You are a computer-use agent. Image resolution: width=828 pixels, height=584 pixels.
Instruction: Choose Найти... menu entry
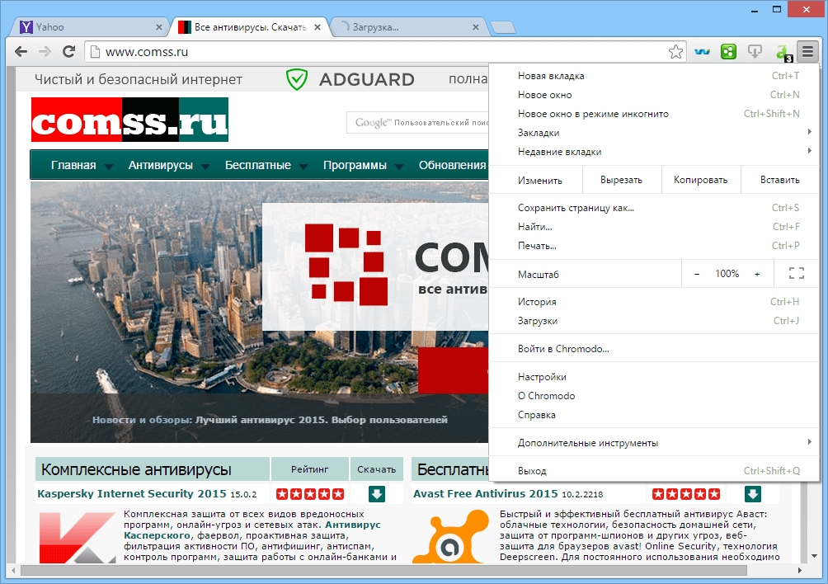pos(655,227)
